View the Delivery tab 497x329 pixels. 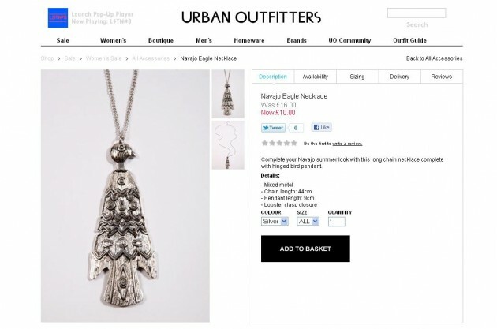399,77
